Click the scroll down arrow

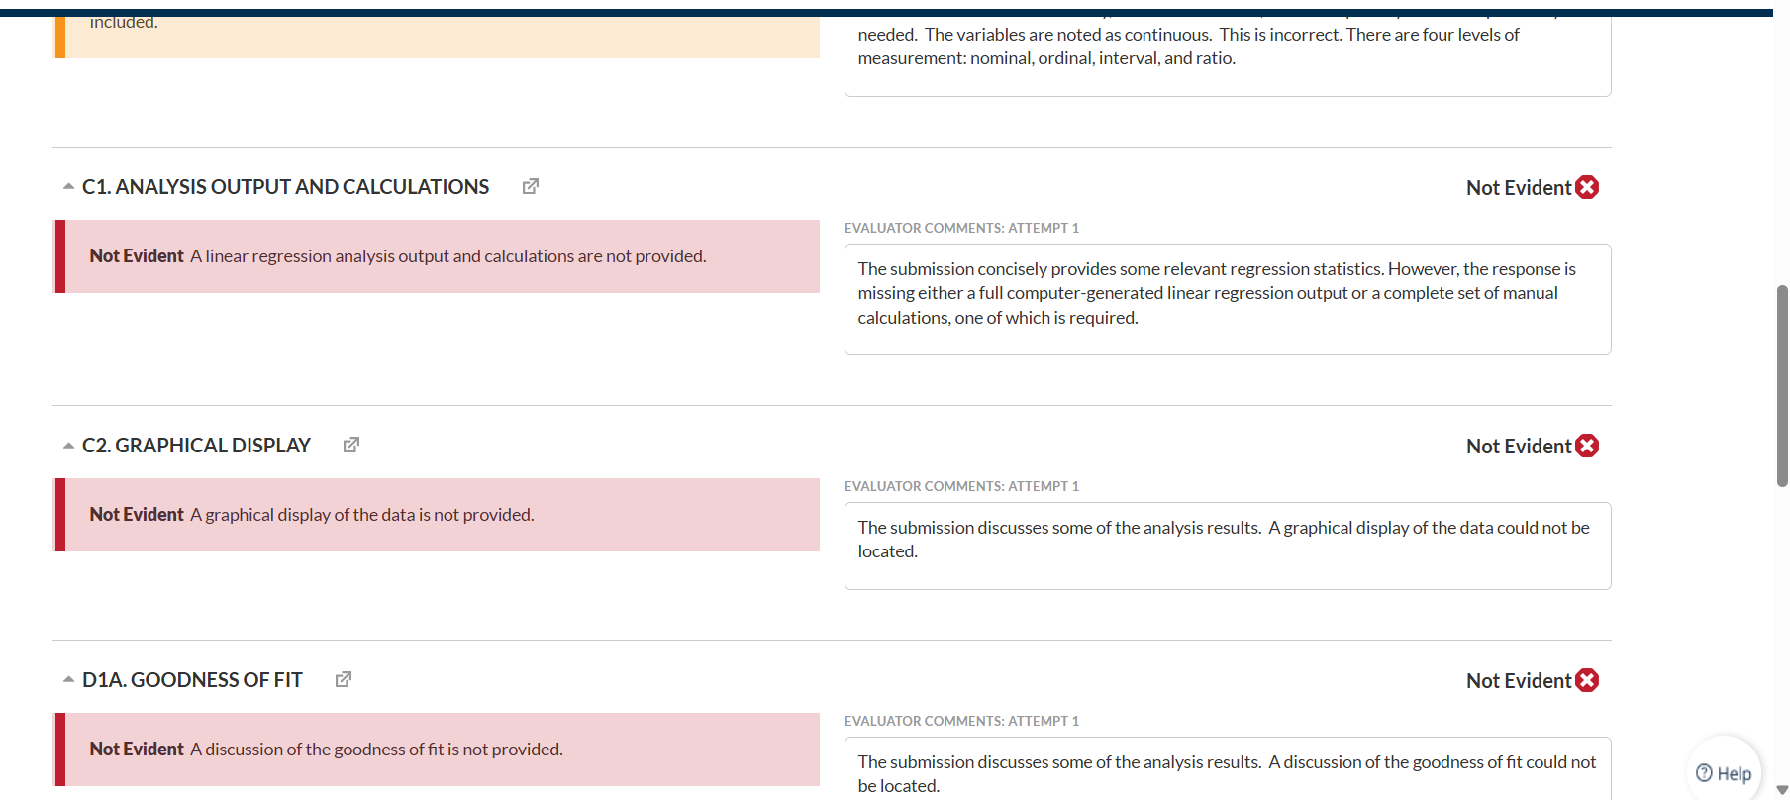tap(1782, 790)
